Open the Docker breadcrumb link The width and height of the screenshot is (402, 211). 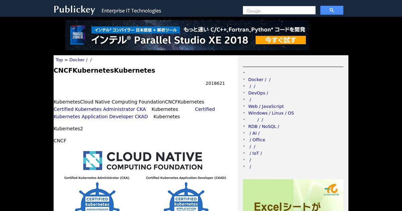coord(80,60)
